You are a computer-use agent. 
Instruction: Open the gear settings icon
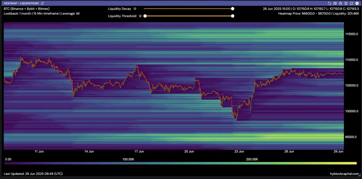pyautogui.click(x=340, y=3)
